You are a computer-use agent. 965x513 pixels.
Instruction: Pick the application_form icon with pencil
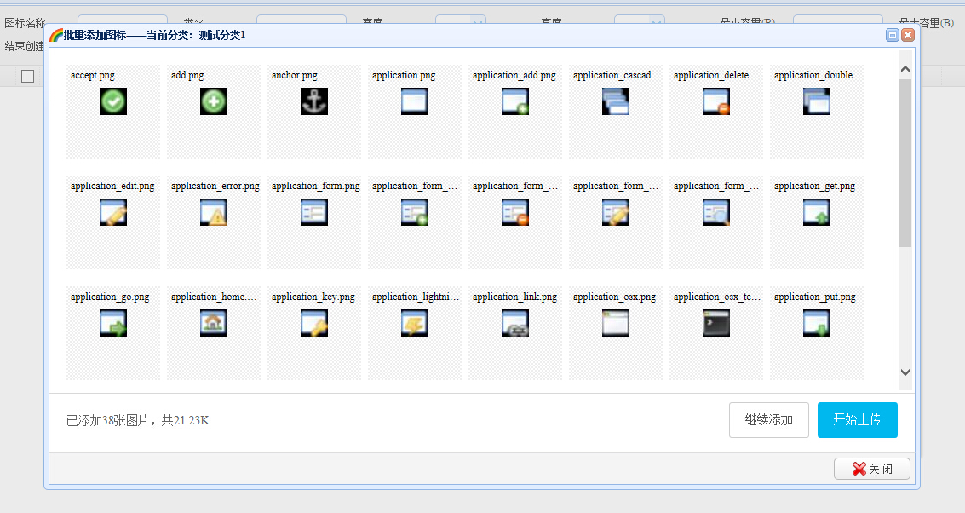click(x=616, y=212)
